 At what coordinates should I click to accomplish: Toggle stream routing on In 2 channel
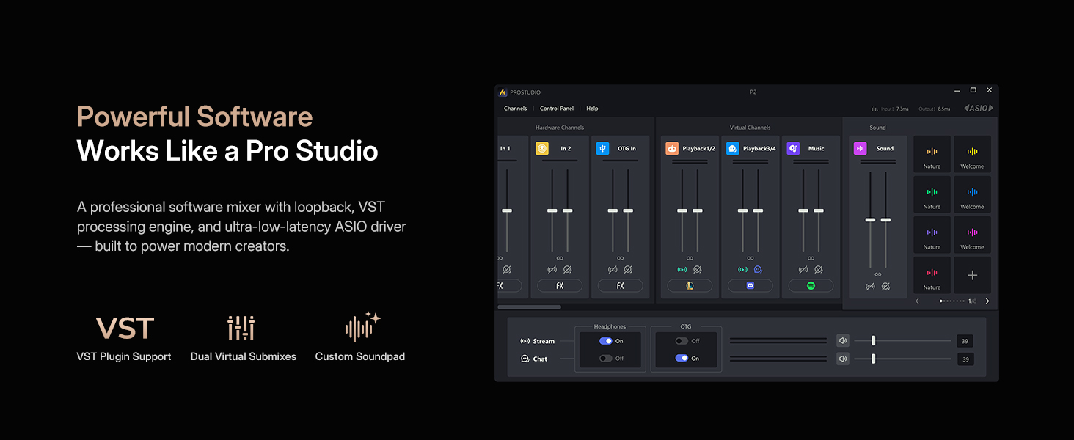click(552, 270)
